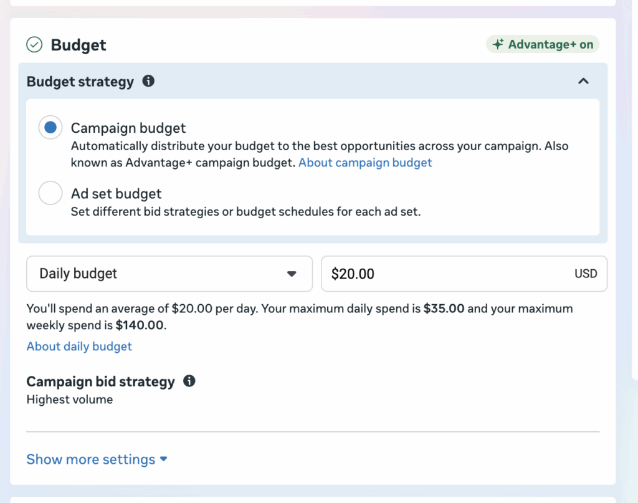Click the Daily budget dropdown arrow
638x503 pixels.
pos(292,274)
